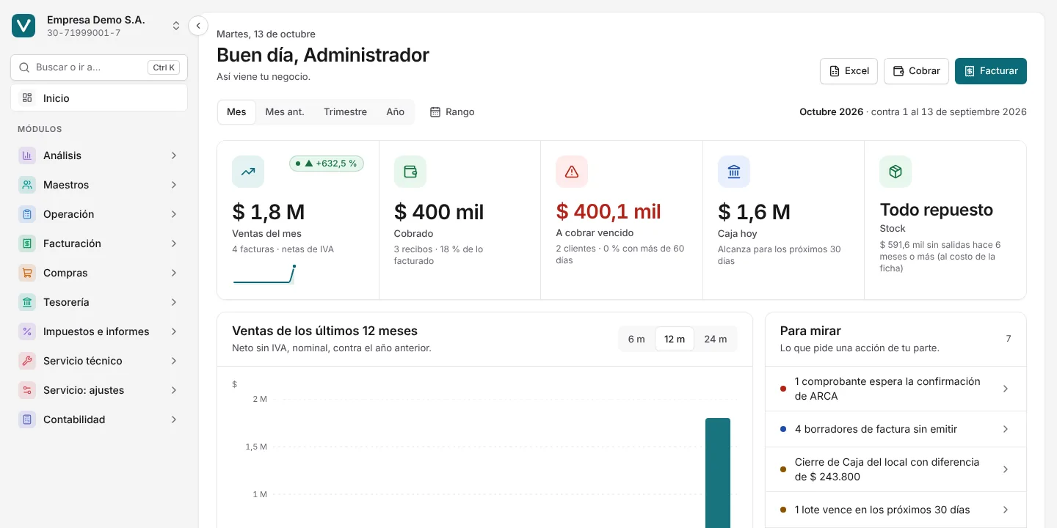The width and height of the screenshot is (1057, 528).
Task: Click the Caja hoy bank icon
Action: [x=734, y=172]
